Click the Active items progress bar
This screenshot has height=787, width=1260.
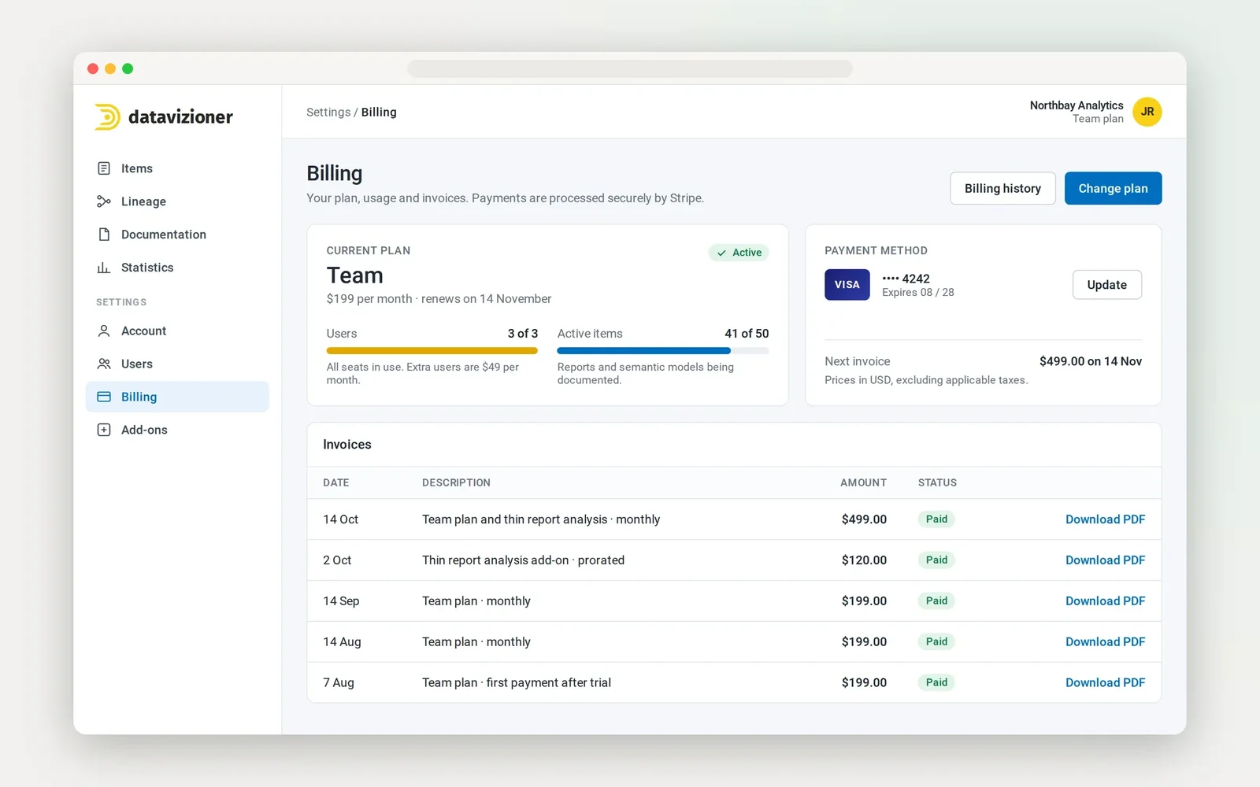663,351
